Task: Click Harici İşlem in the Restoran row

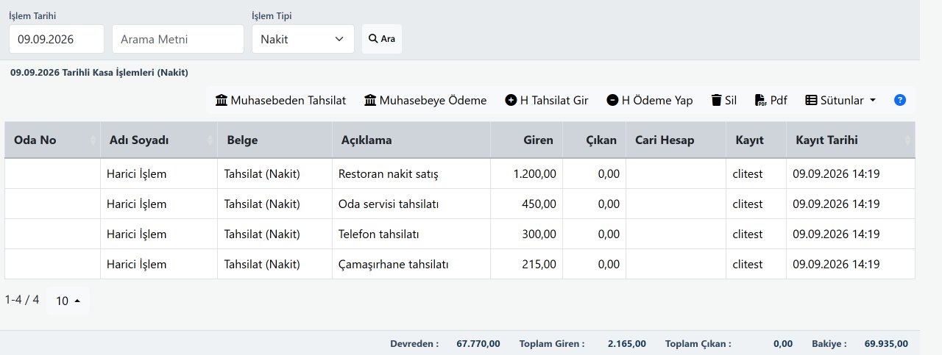Action: coord(137,174)
